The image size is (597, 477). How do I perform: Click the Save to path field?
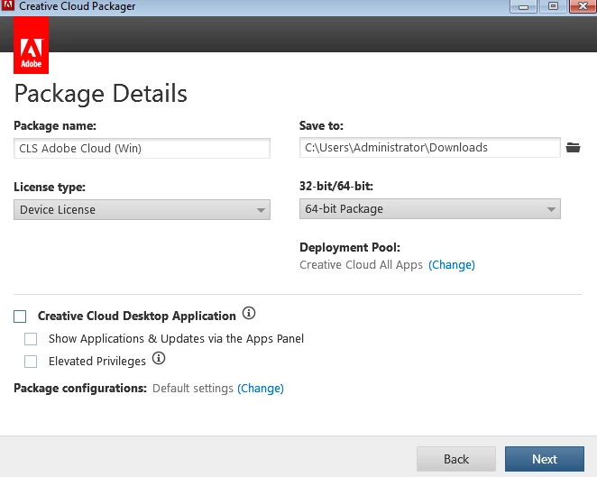[429, 148]
